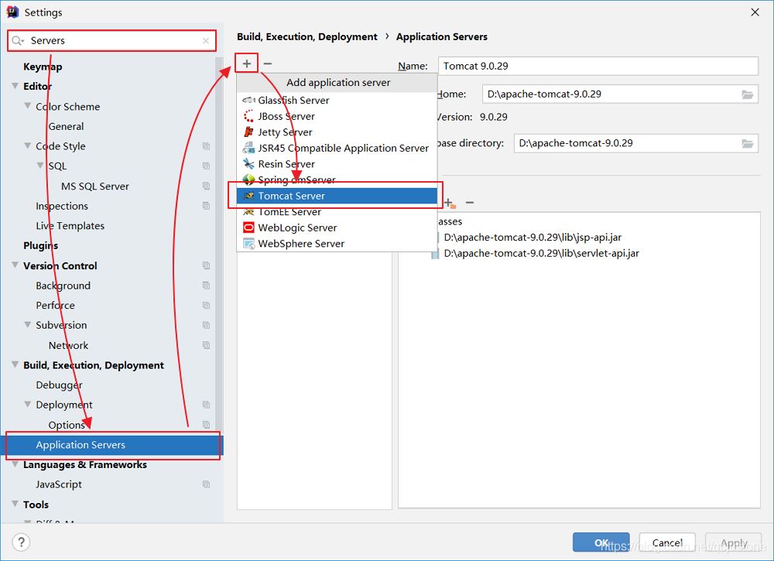Viewport: 774px width, 561px height.
Task: Clear the Servers search text
Action: [206, 41]
